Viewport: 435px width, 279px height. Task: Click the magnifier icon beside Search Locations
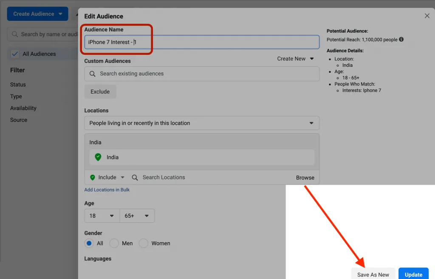pyautogui.click(x=135, y=178)
